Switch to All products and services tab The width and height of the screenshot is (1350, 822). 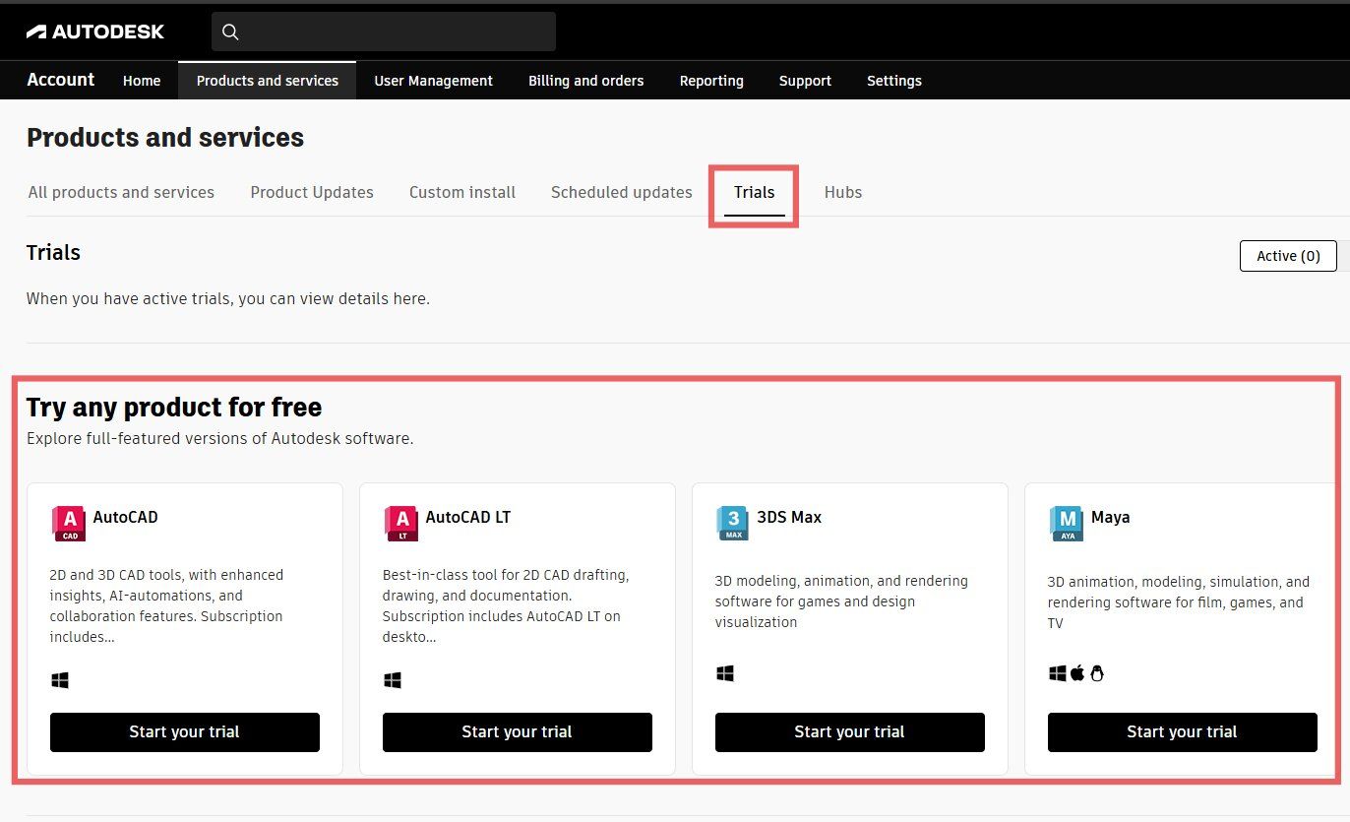point(121,192)
